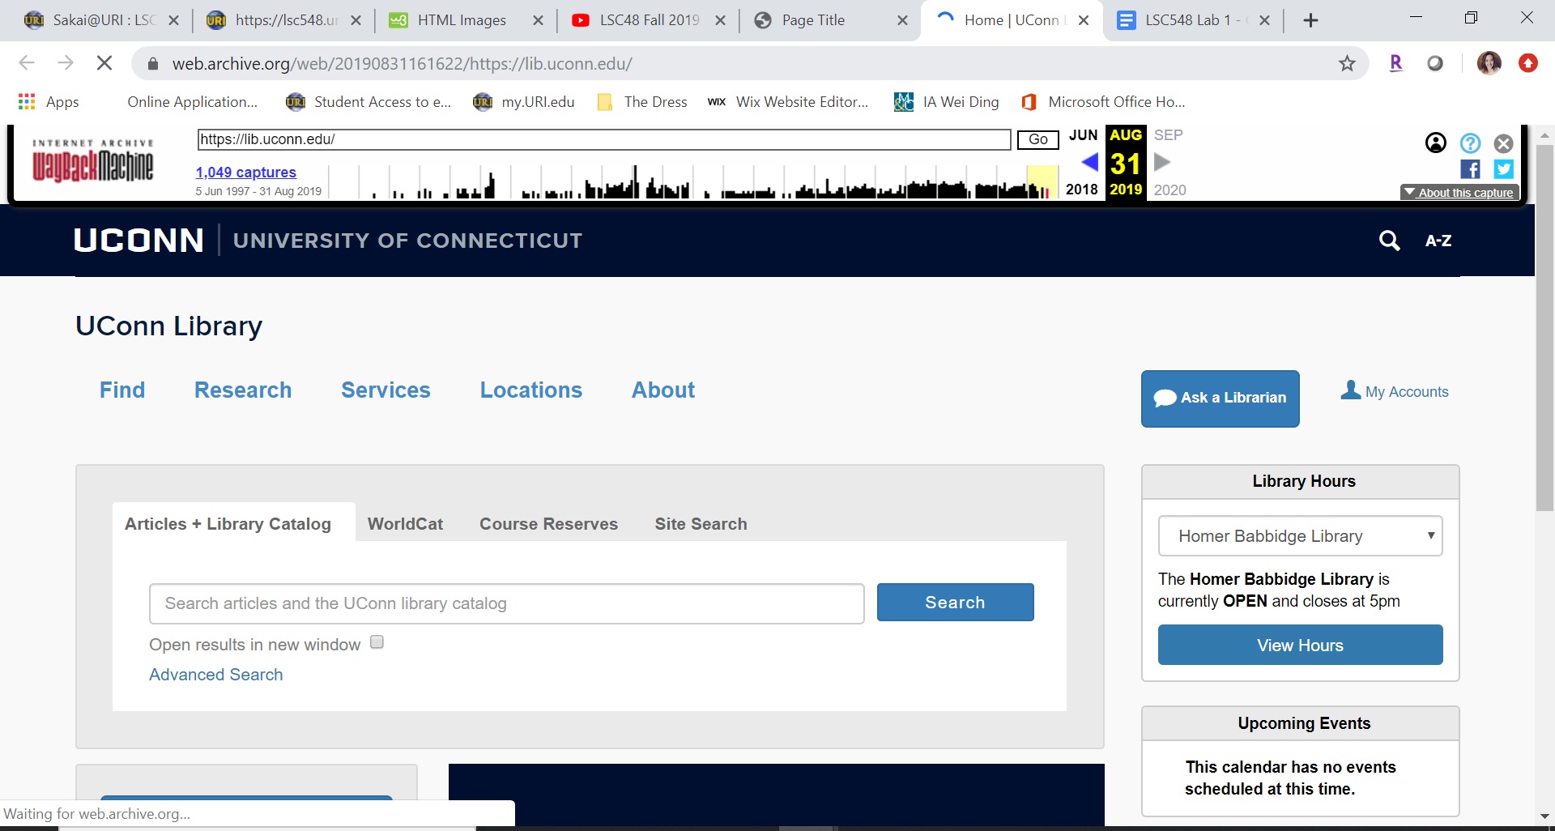
Task: Click the Wayback Go button
Action: 1038,139
